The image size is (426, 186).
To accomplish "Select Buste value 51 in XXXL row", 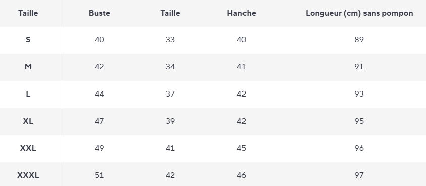I will 99,175.
